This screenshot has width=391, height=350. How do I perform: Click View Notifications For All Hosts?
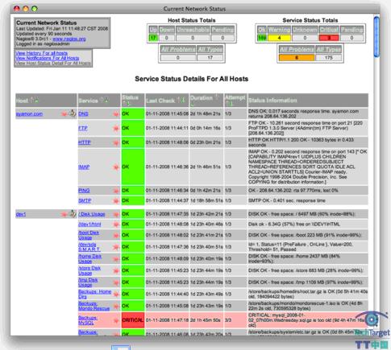(48, 58)
